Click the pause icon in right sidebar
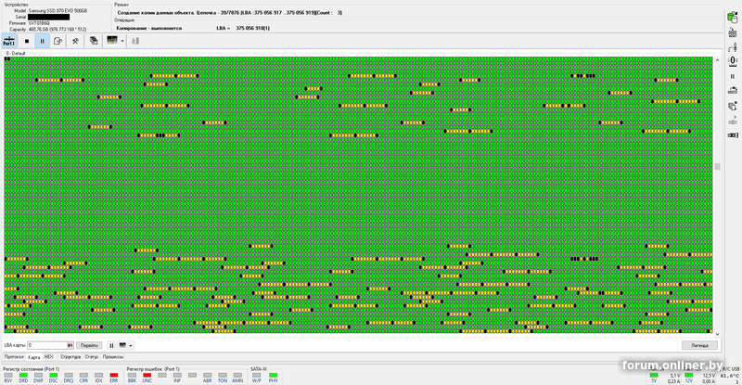The image size is (742, 385). tap(733, 76)
